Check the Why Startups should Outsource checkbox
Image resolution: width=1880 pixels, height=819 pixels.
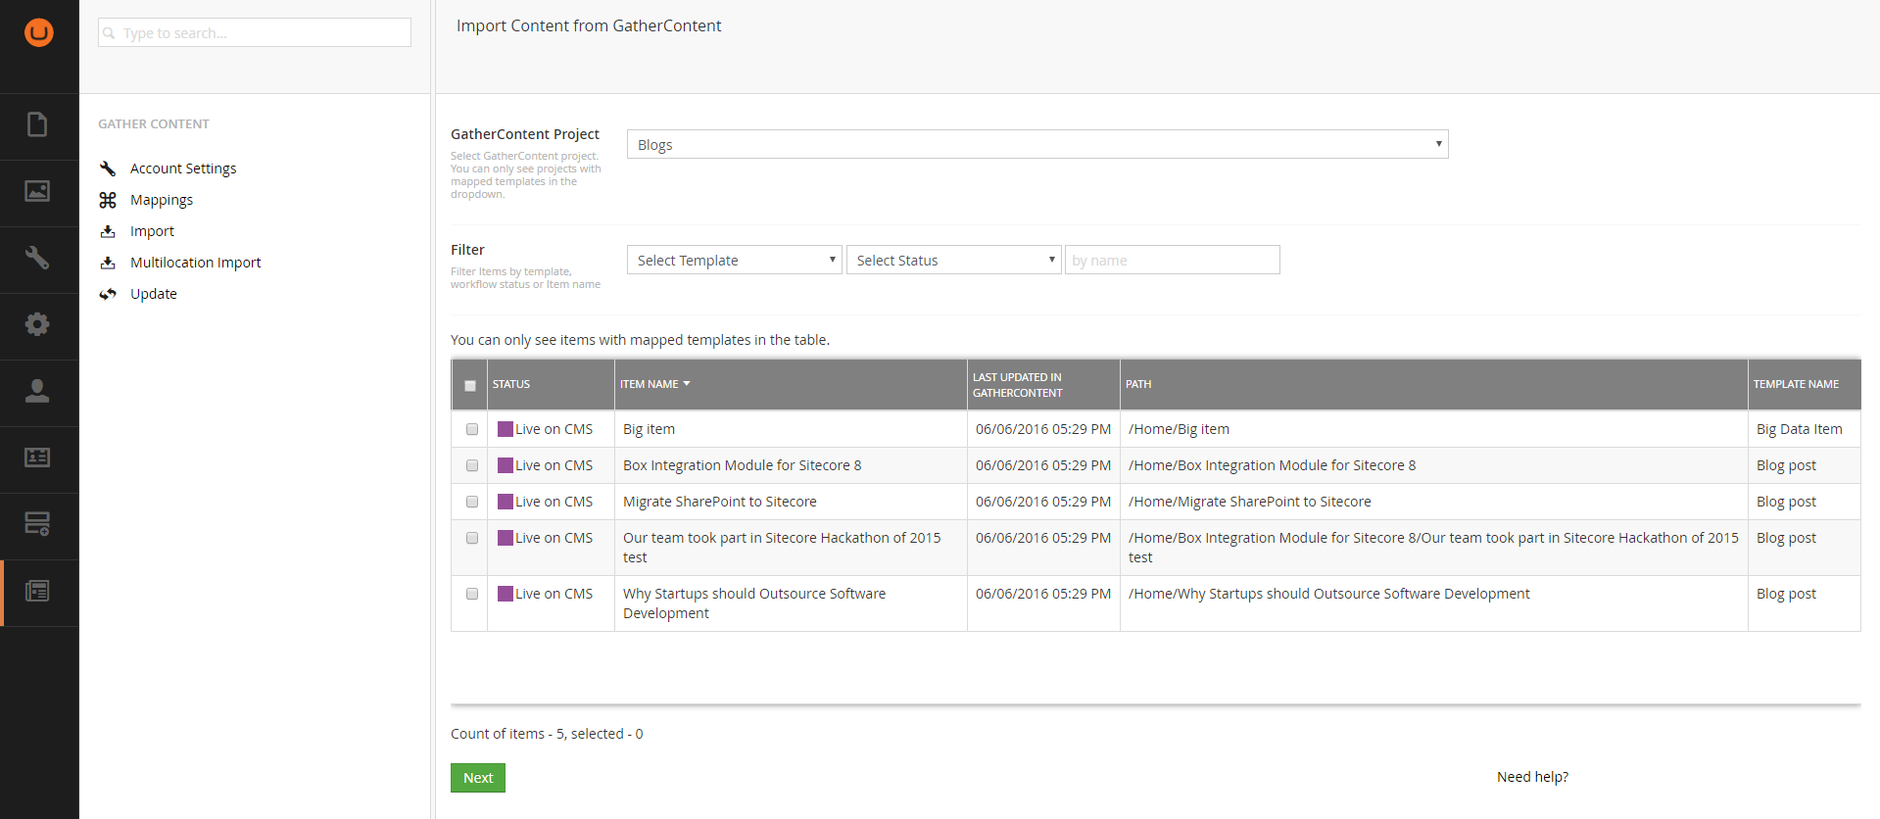tap(472, 594)
